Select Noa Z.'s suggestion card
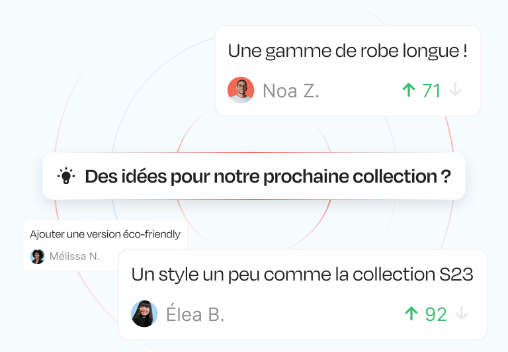This screenshot has width=508, height=352. (x=347, y=71)
